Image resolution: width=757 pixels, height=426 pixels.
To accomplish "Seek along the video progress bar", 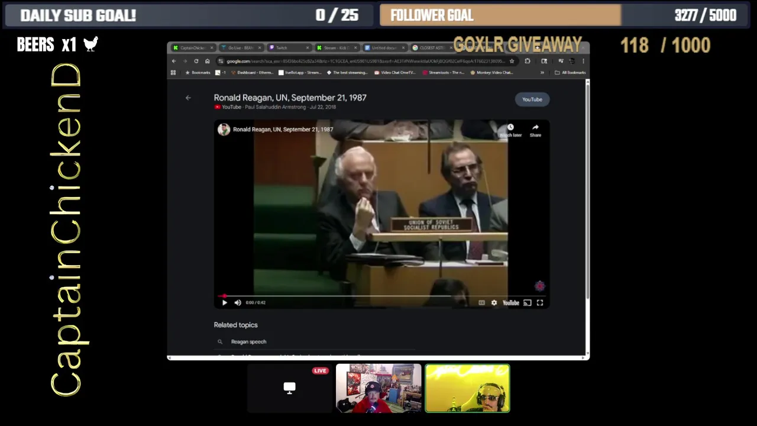I will point(381,296).
